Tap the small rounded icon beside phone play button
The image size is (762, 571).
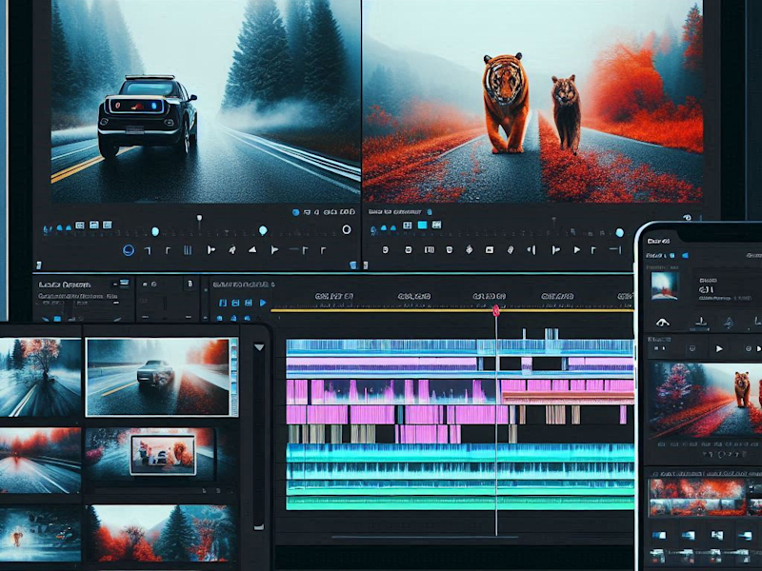point(692,348)
